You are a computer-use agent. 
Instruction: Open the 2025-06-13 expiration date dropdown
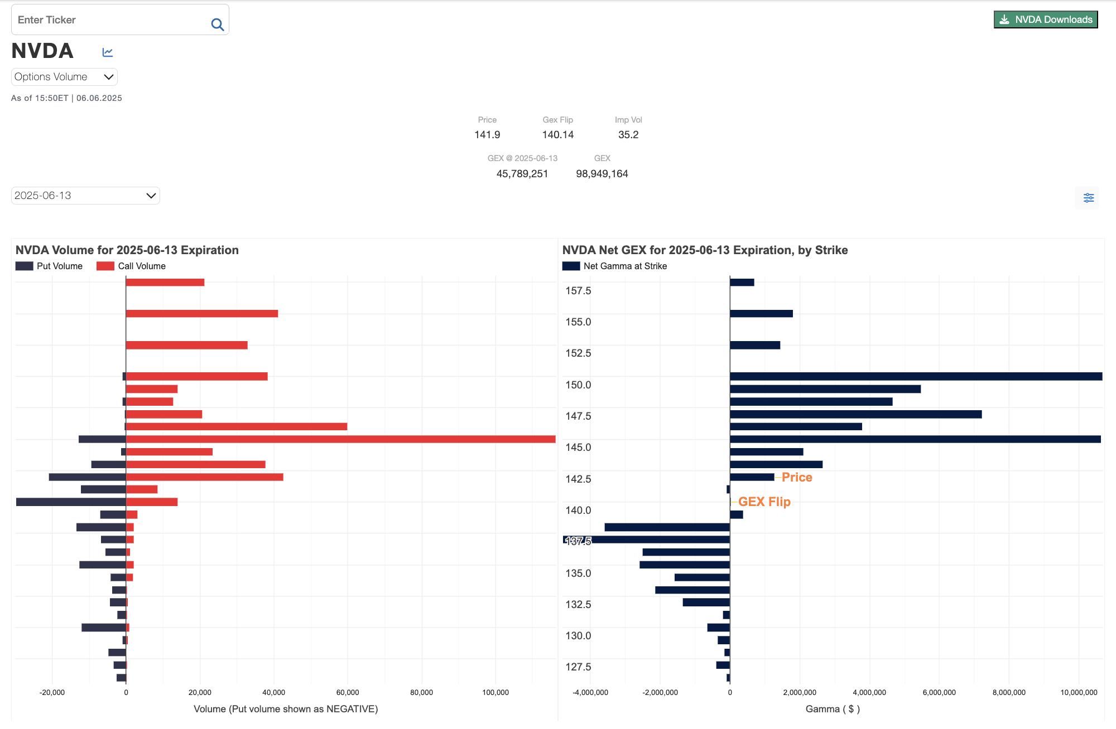85,196
